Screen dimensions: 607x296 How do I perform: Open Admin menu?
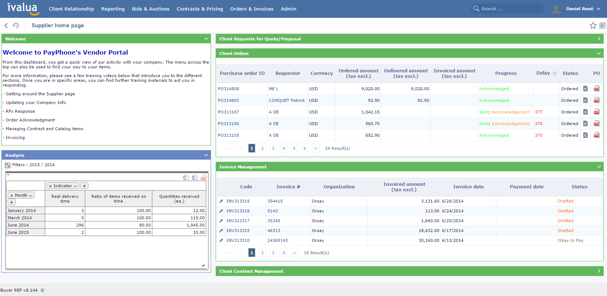click(x=289, y=9)
